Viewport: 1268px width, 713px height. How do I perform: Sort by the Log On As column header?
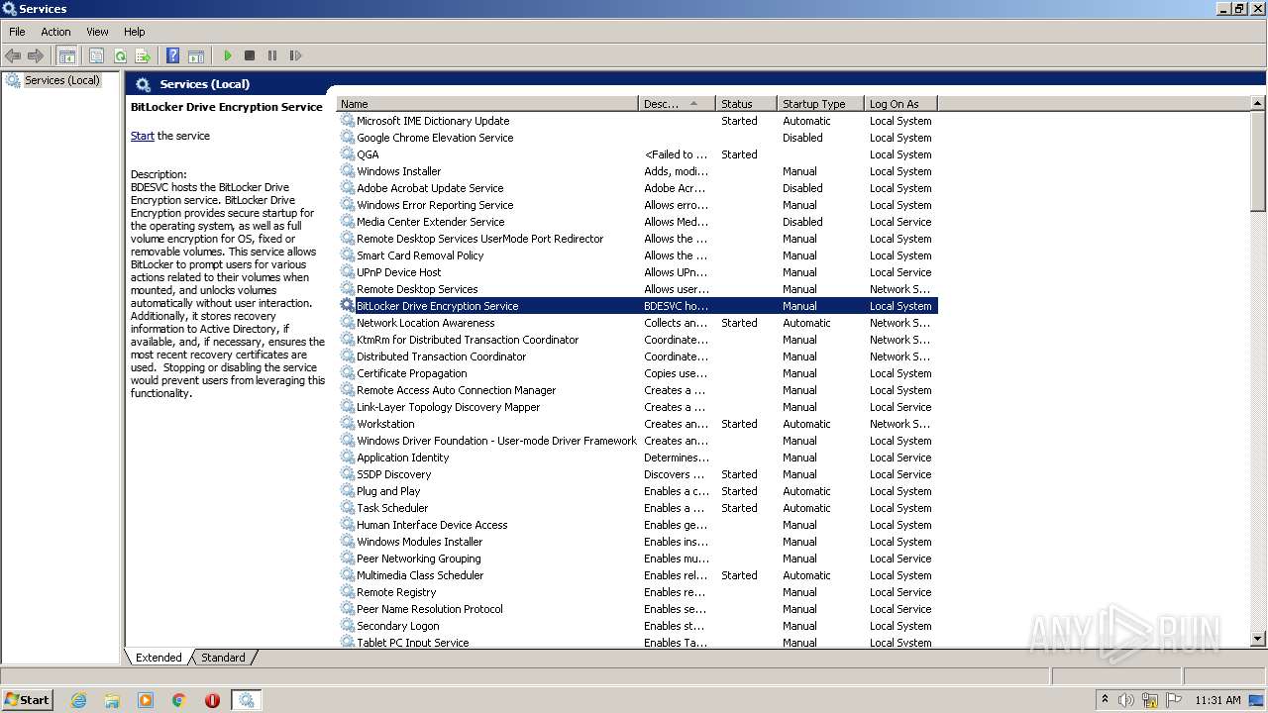[x=900, y=104]
